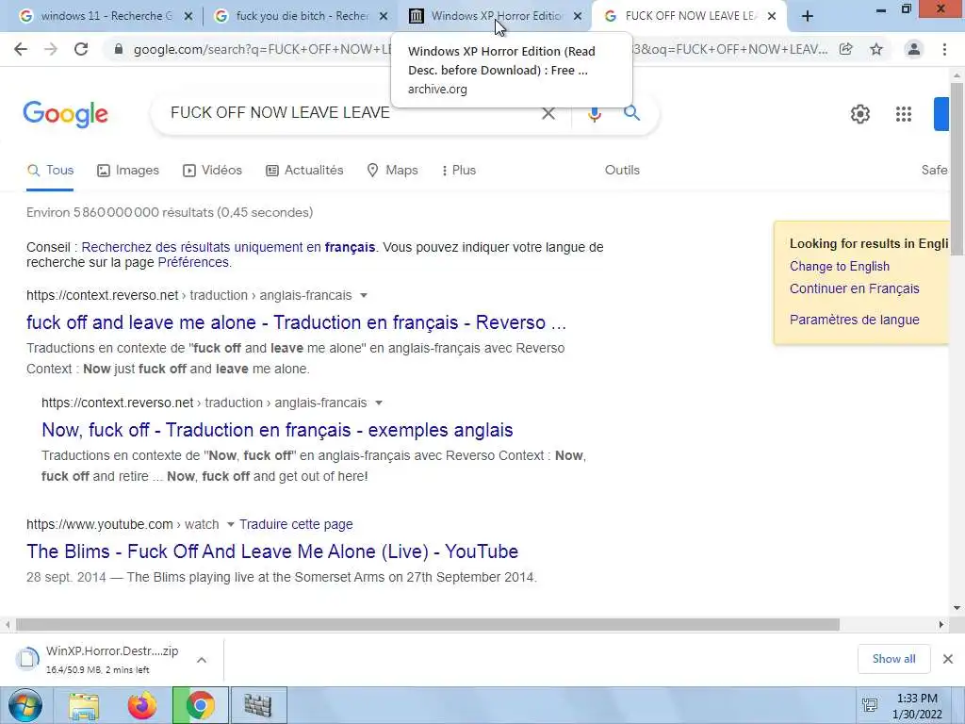Open File Explorer from taskbar

[84, 706]
